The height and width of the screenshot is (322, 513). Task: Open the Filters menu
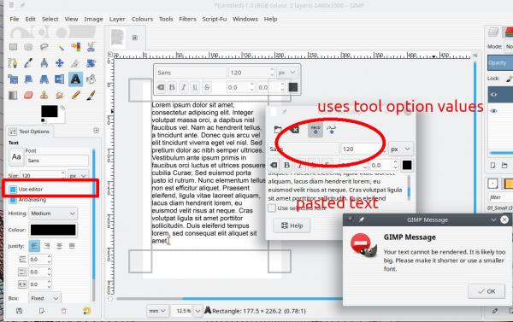click(187, 19)
